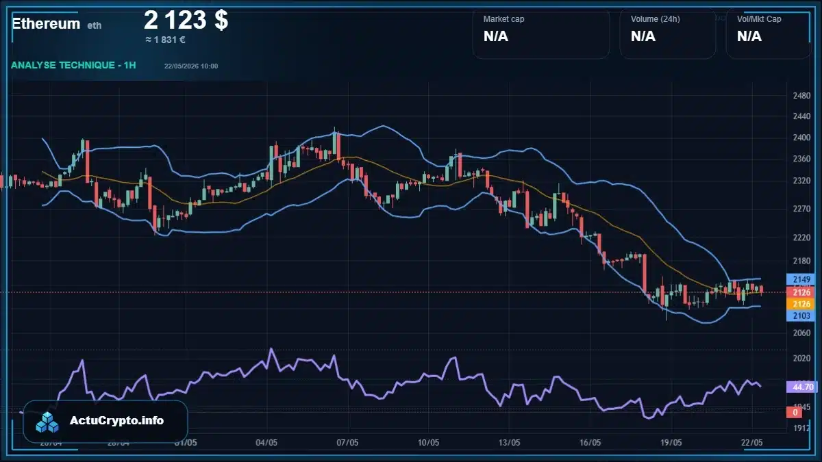Click the 2360 price axis label

801,159
